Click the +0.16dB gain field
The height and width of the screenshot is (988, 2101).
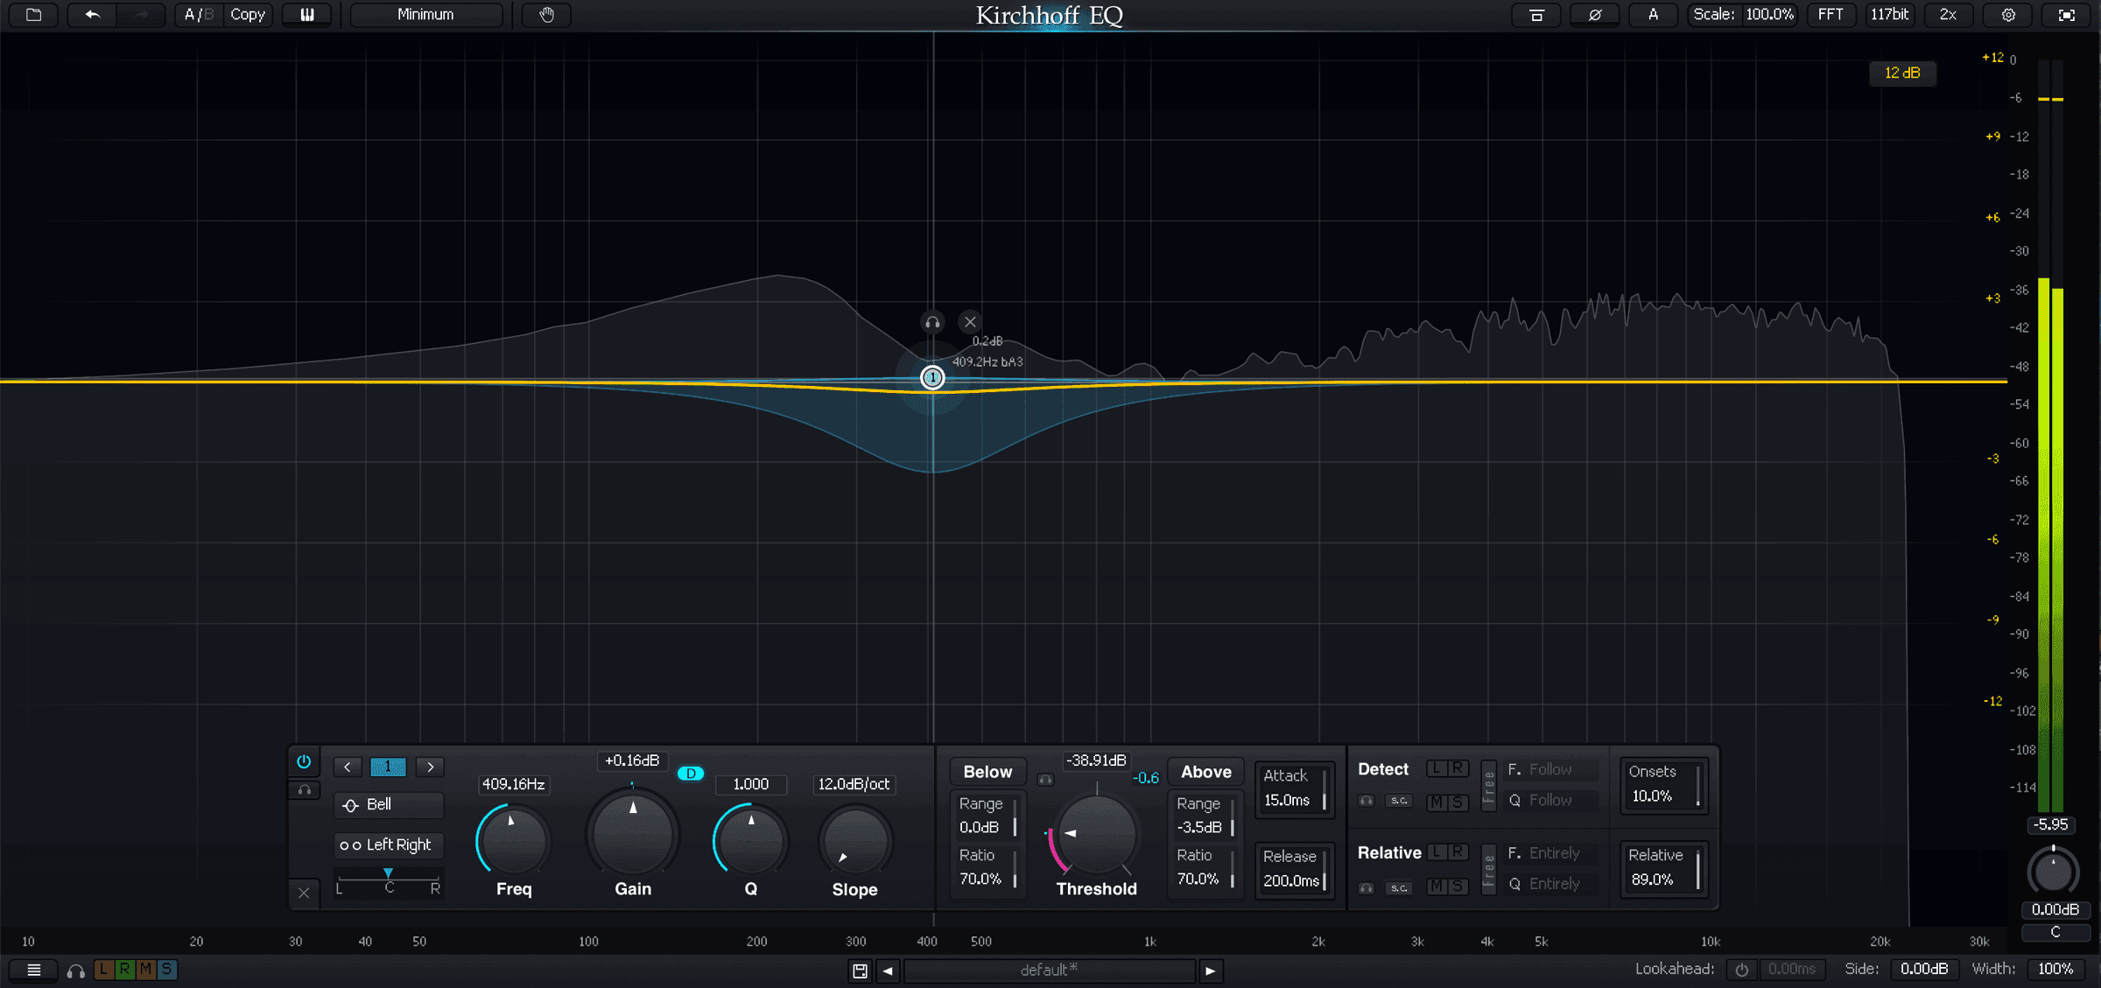632,760
